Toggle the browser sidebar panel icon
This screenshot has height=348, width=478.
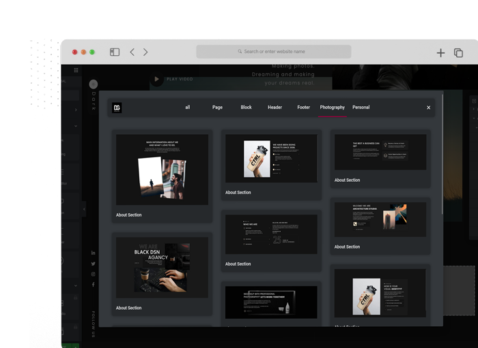(x=115, y=52)
